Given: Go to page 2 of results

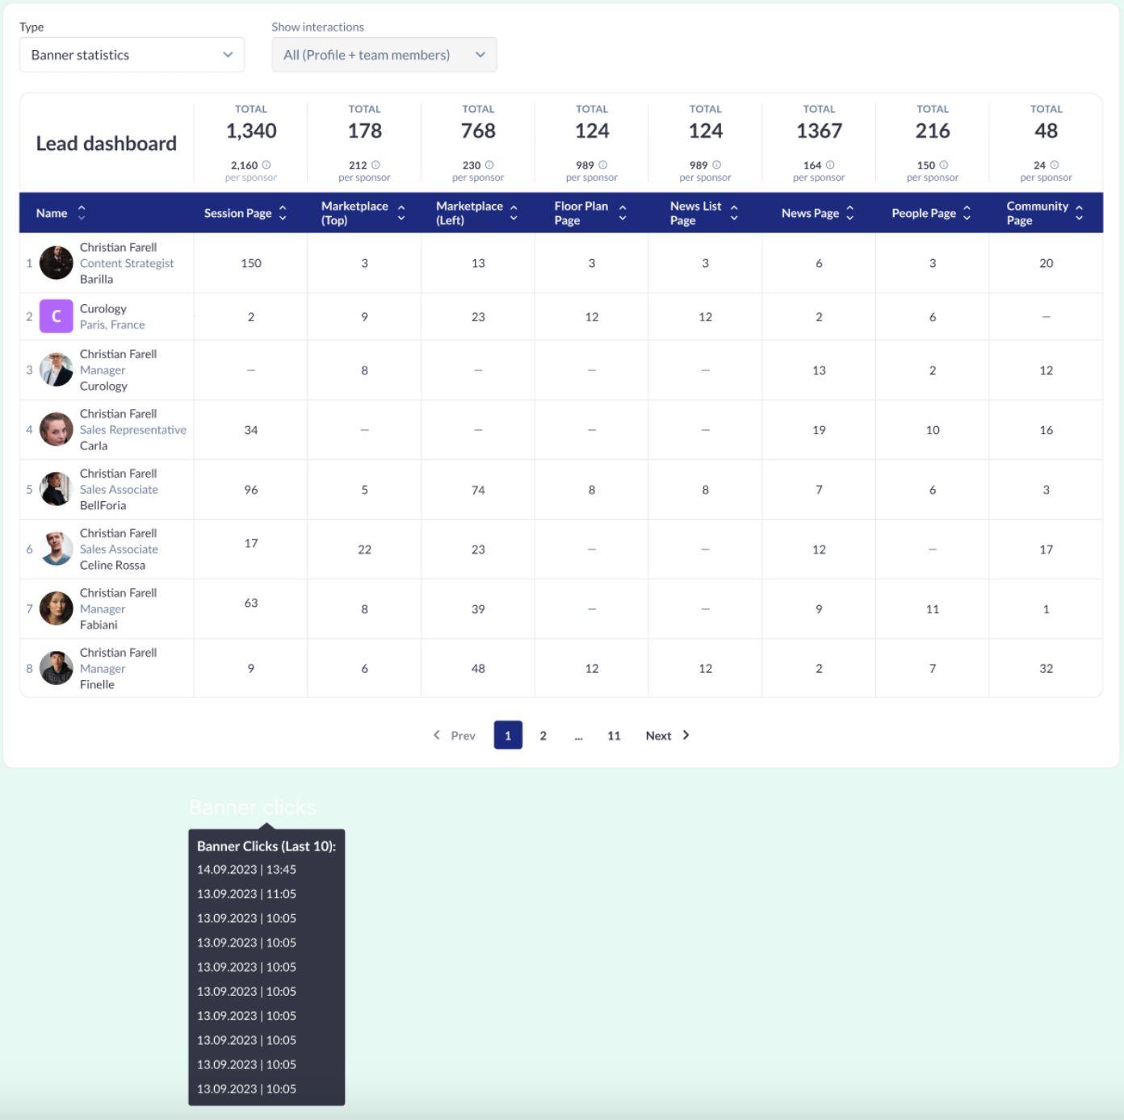Looking at the screenshot, I should (543, 735).
